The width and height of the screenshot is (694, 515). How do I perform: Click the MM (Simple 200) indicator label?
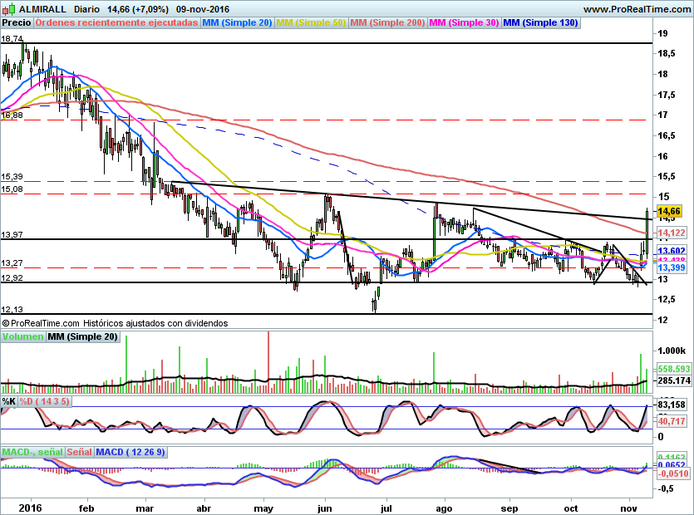pos(387,22)
